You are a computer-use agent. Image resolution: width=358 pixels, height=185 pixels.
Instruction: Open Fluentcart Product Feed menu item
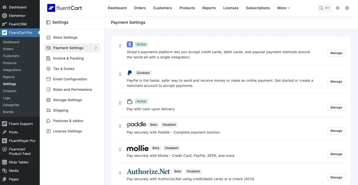[20, 151]
